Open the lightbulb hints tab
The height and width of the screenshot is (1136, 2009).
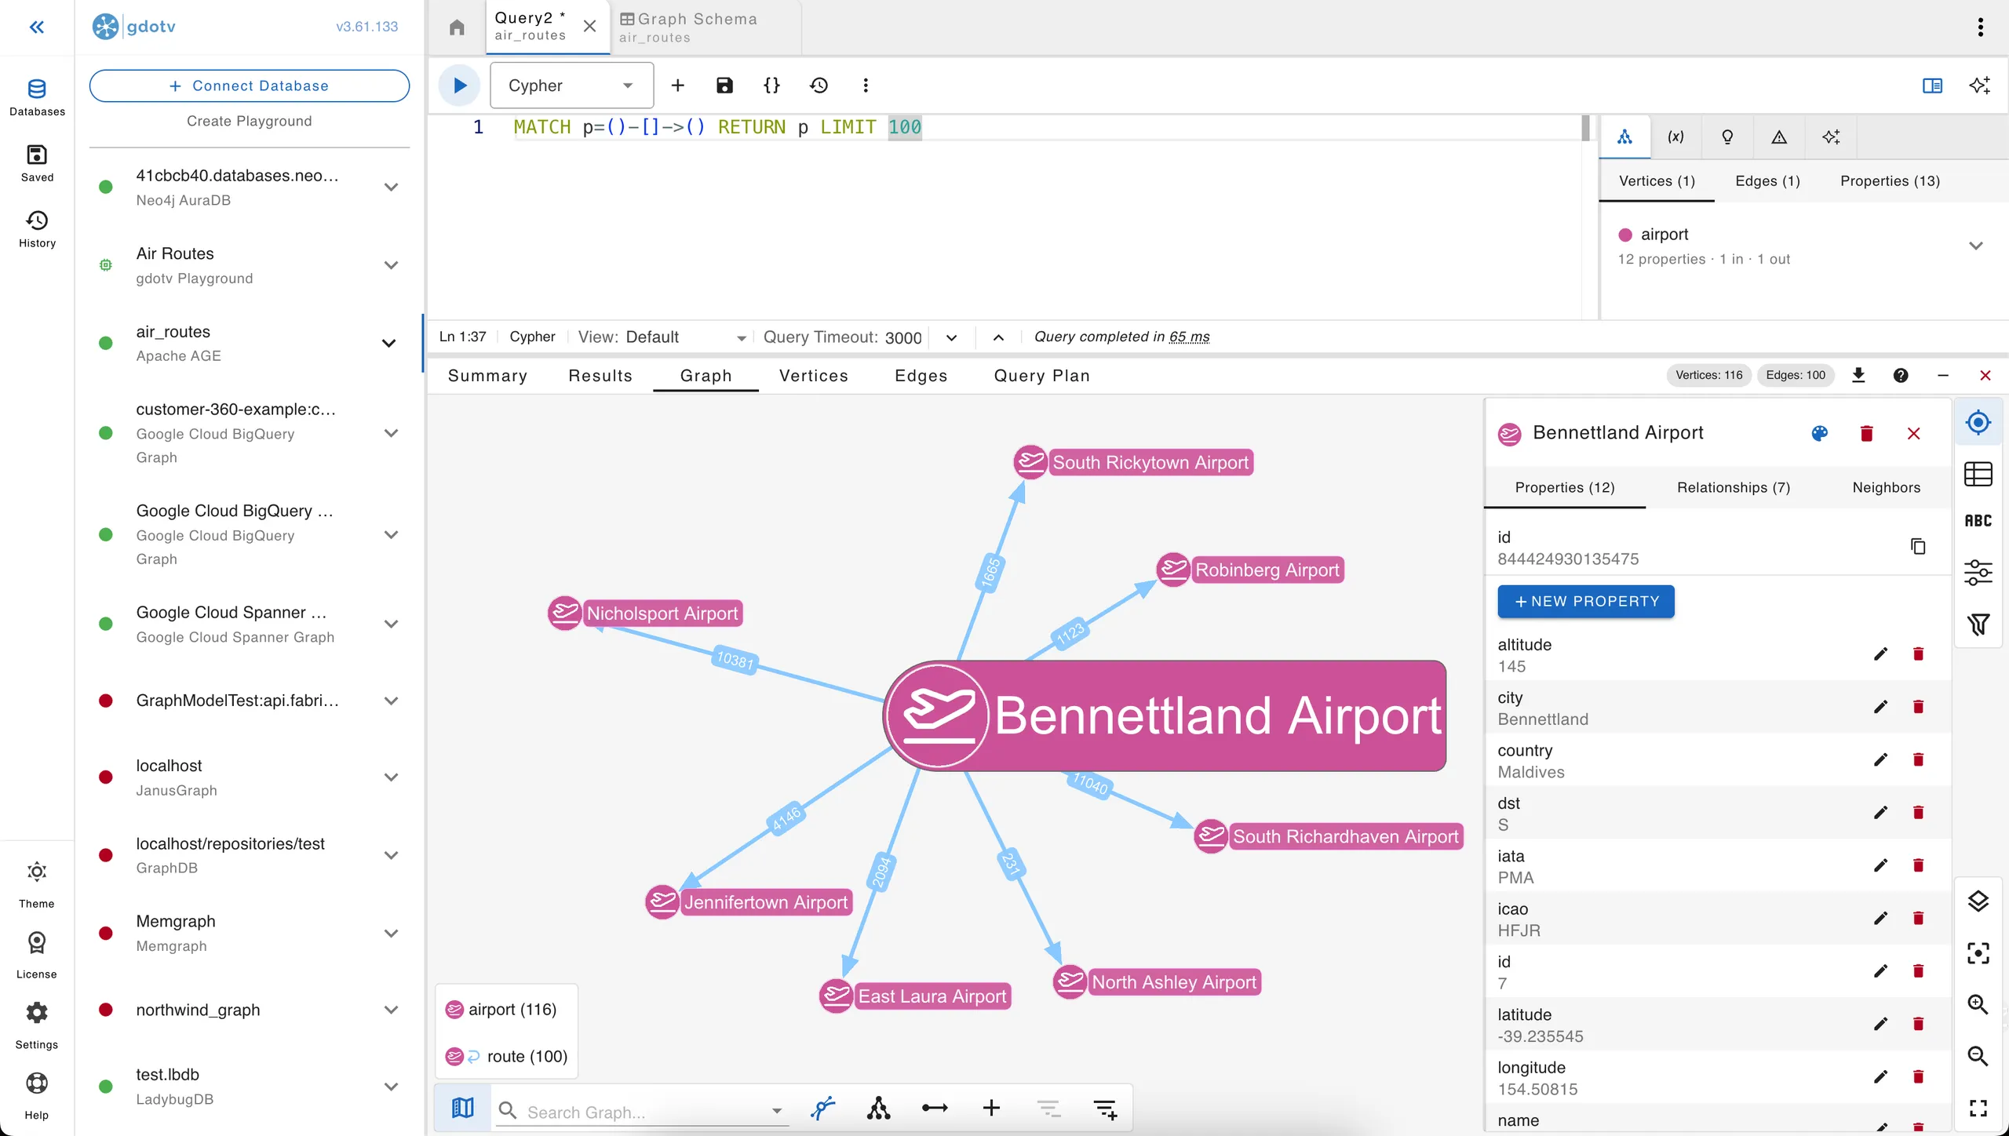1727,137
